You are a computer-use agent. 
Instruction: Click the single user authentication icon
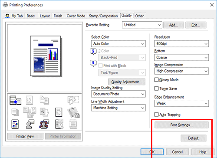(30, 124)
